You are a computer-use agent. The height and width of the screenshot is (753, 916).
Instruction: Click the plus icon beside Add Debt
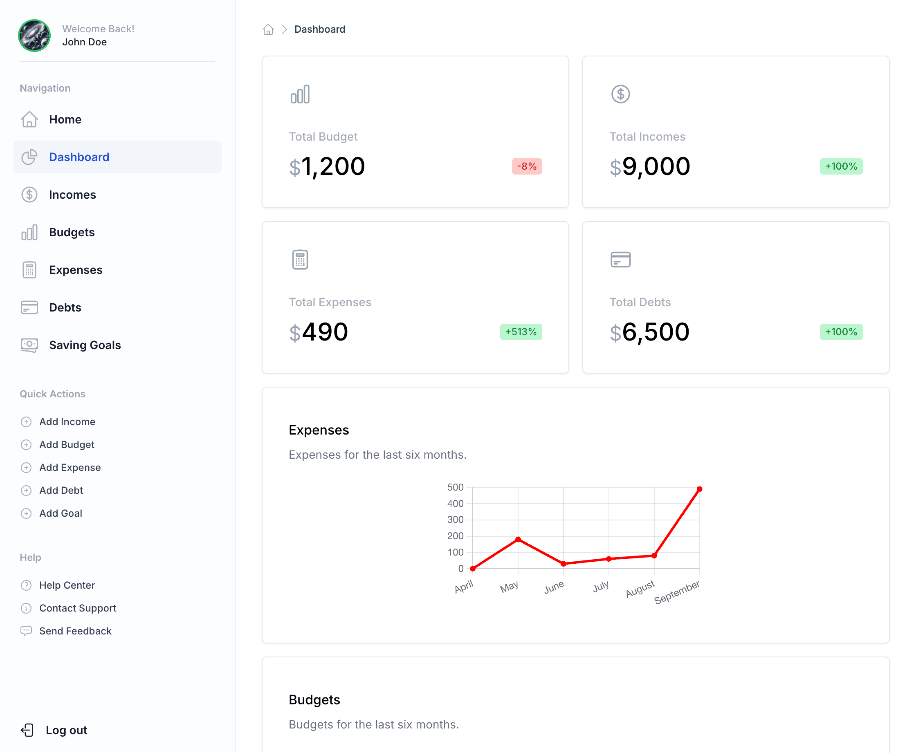(x=26, y=491)
